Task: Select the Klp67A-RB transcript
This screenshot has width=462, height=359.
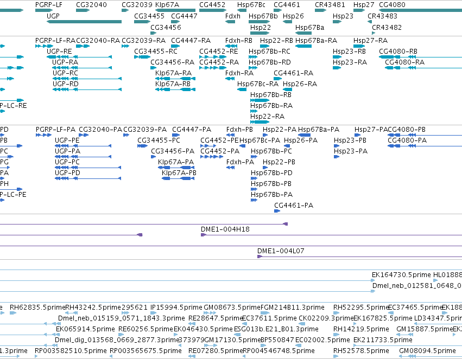Action: pyautogui.click(x=175, y=89)
